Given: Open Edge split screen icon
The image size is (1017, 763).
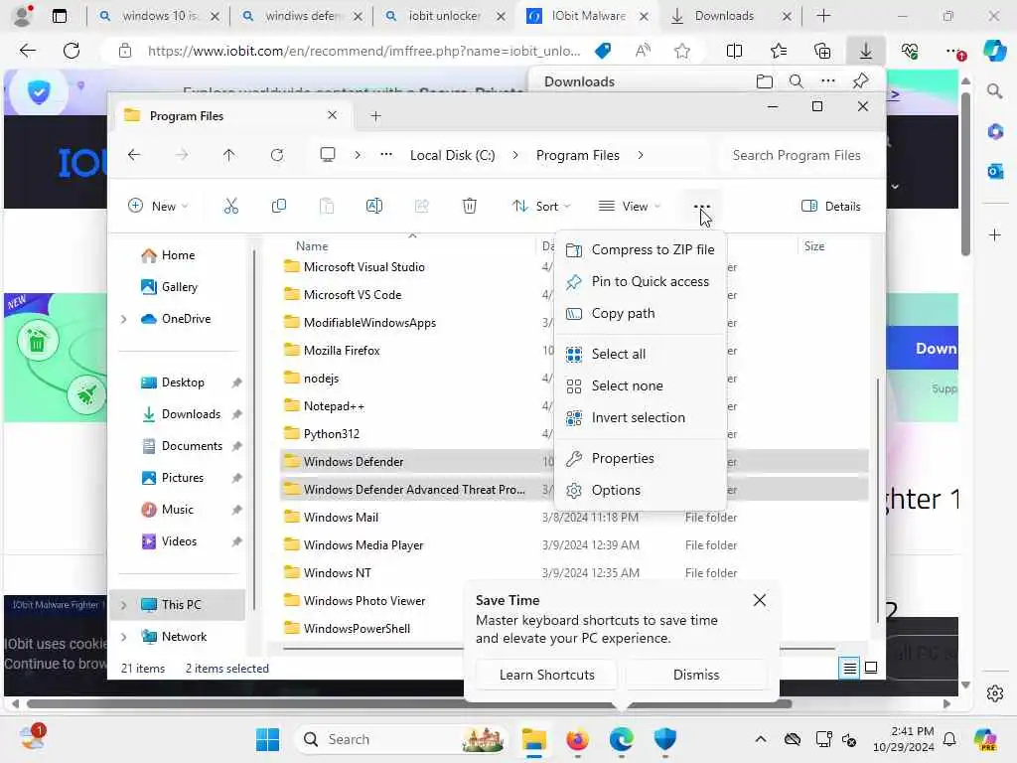Looking at the screenshot, I should click(x=734, y=51).
